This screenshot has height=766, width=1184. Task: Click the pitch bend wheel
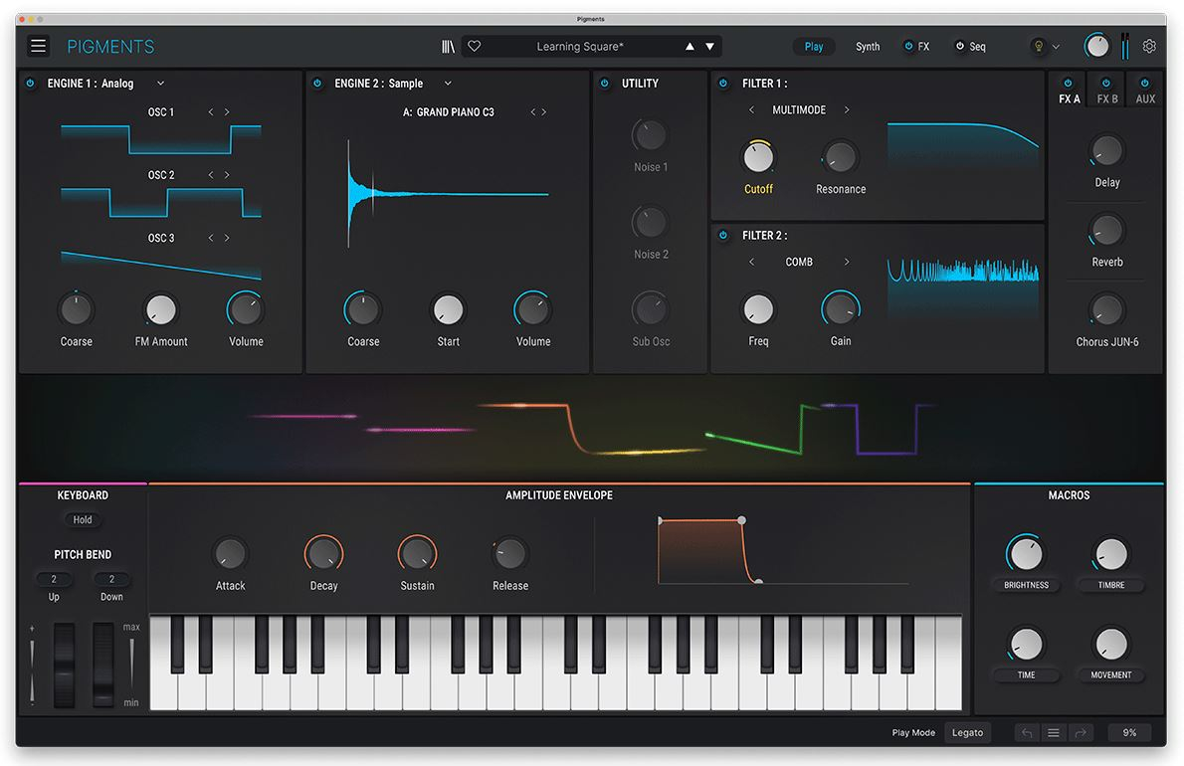[x=64, y=665]
